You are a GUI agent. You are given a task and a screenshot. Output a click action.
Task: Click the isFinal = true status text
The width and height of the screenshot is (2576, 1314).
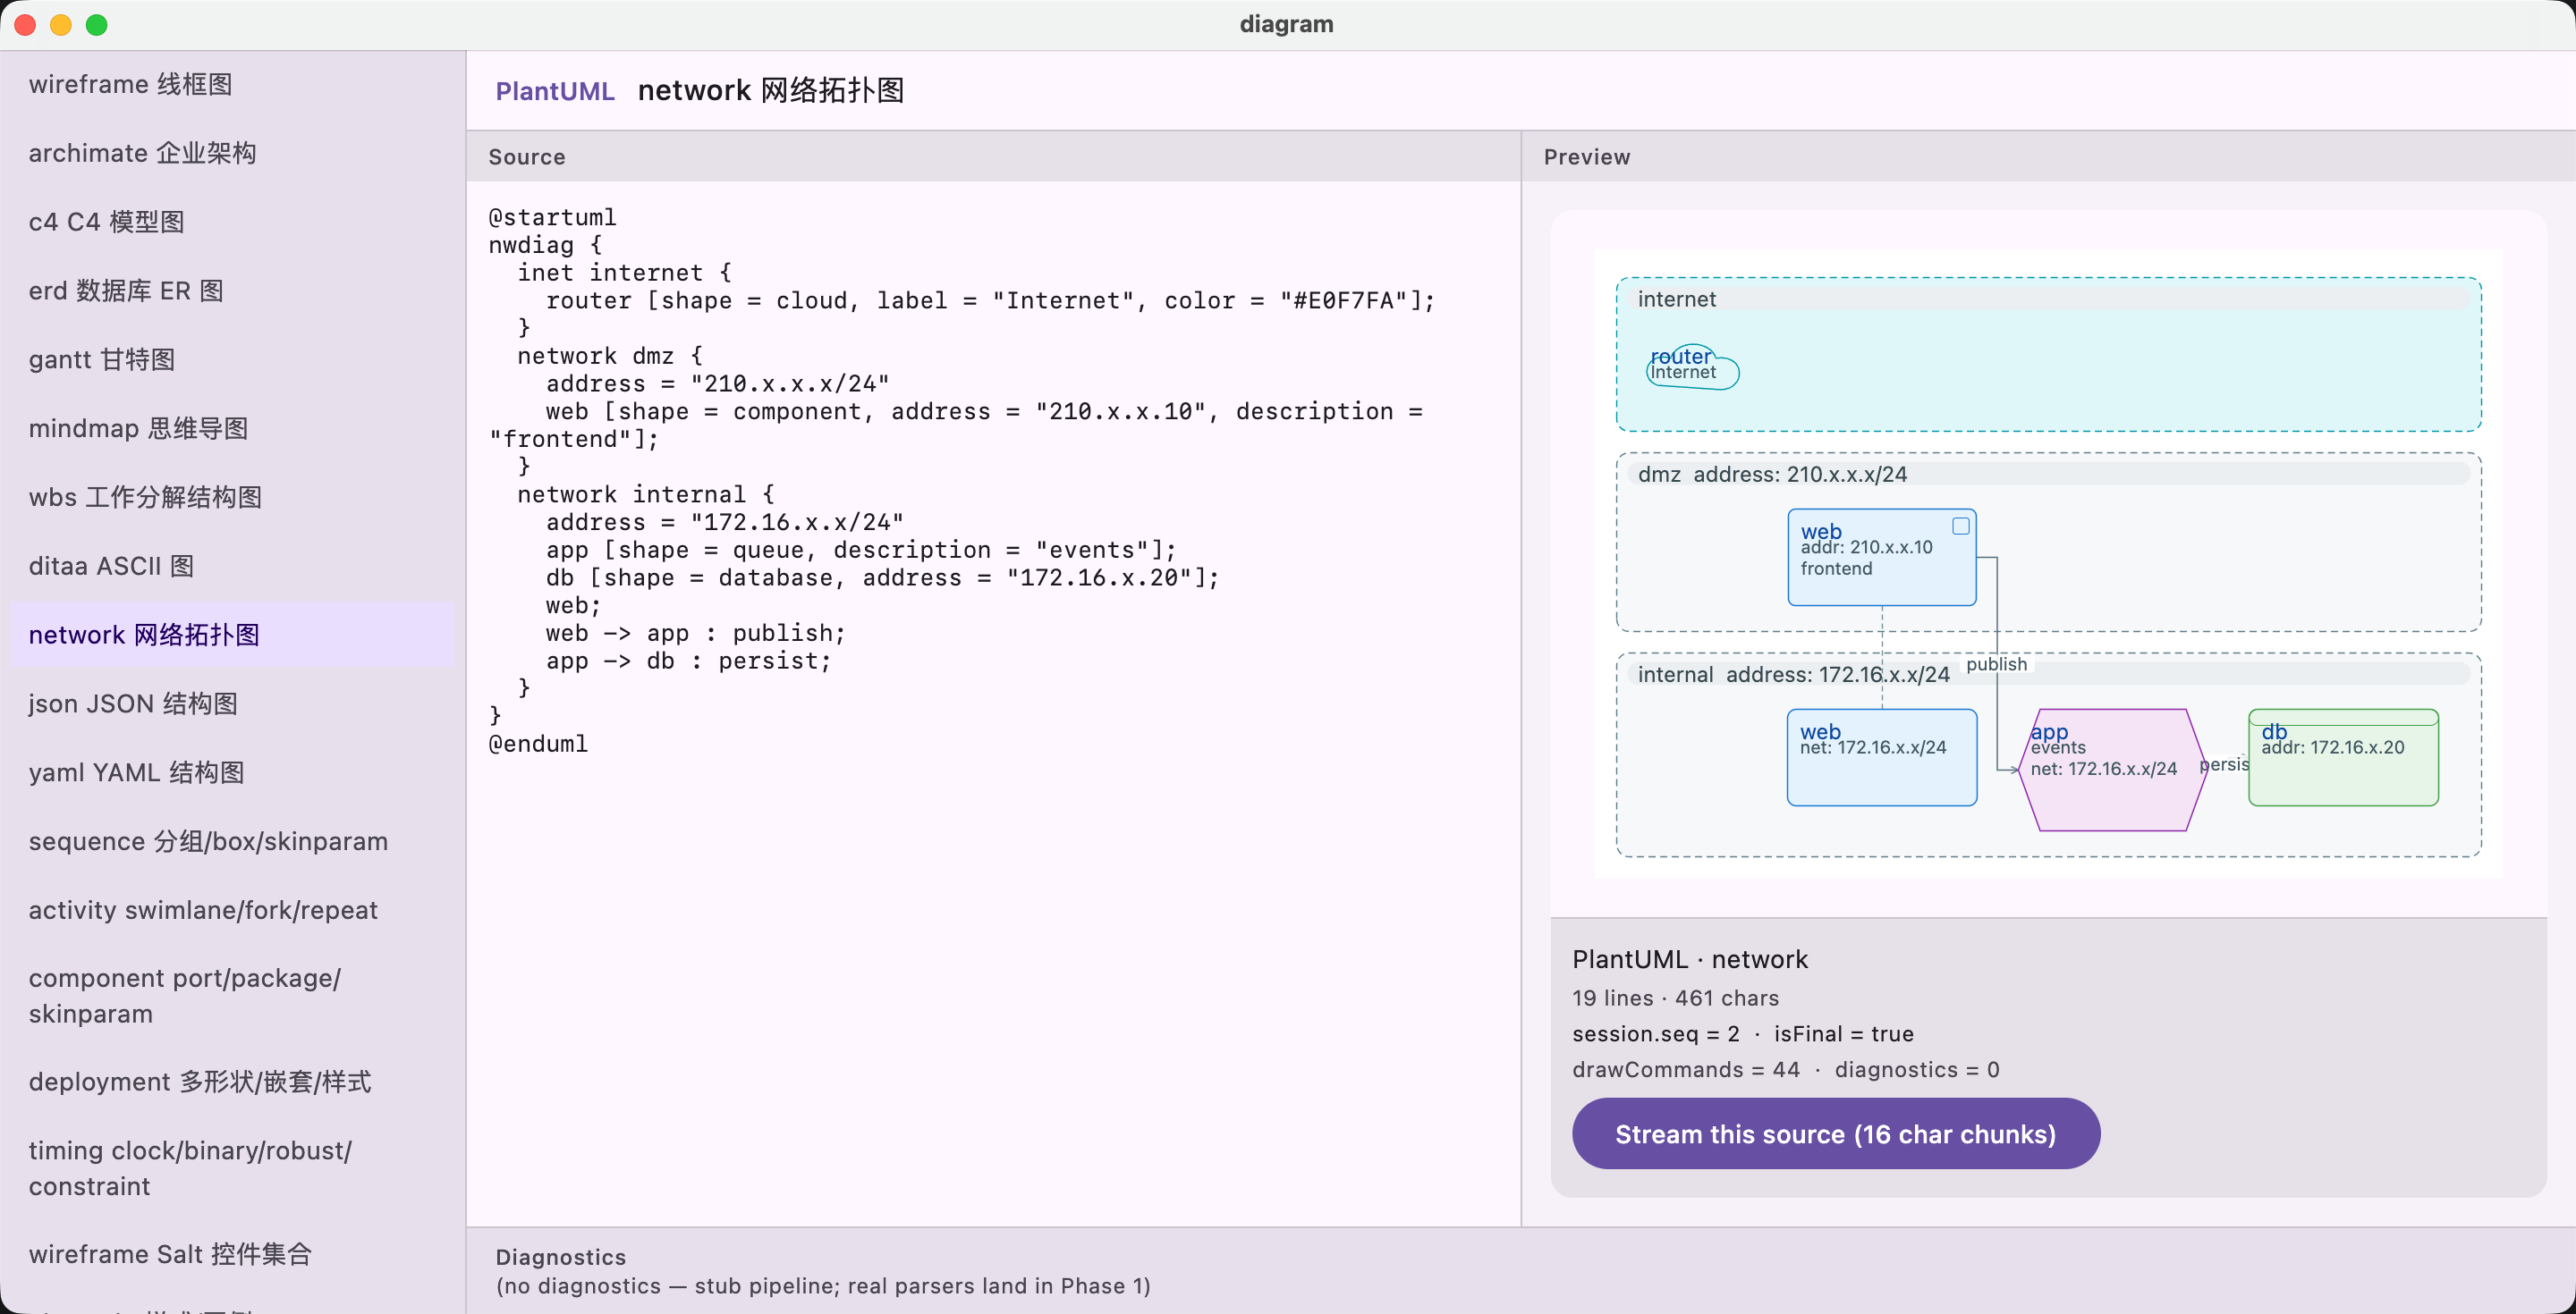[x=1844, y=1034]
